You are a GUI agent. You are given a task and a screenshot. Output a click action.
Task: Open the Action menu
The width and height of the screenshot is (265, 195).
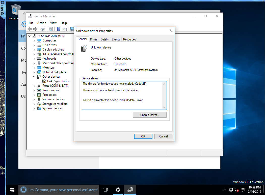pyautogui.click(x=42, y=23)
